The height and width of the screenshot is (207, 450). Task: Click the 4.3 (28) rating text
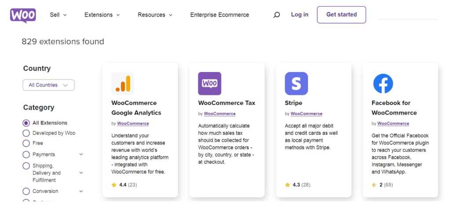tap(301, 185)
